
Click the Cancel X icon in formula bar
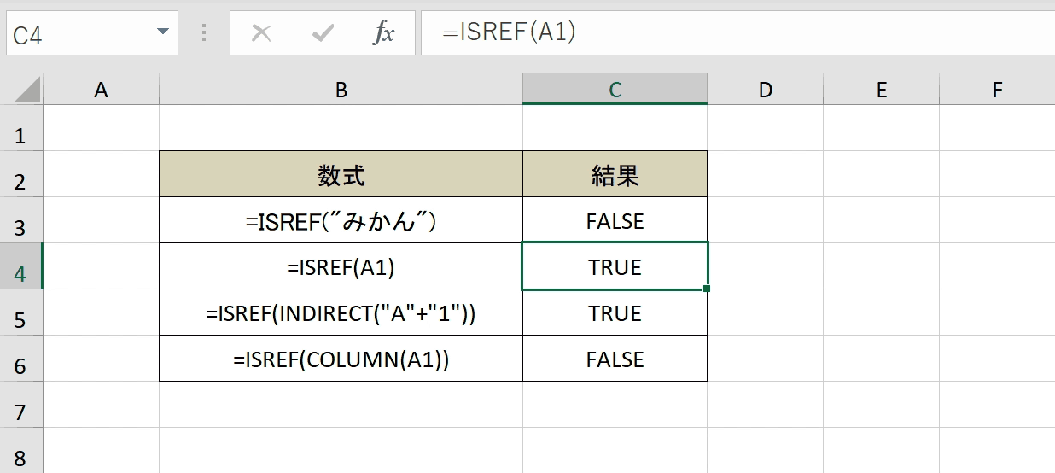tap(261, 33)
